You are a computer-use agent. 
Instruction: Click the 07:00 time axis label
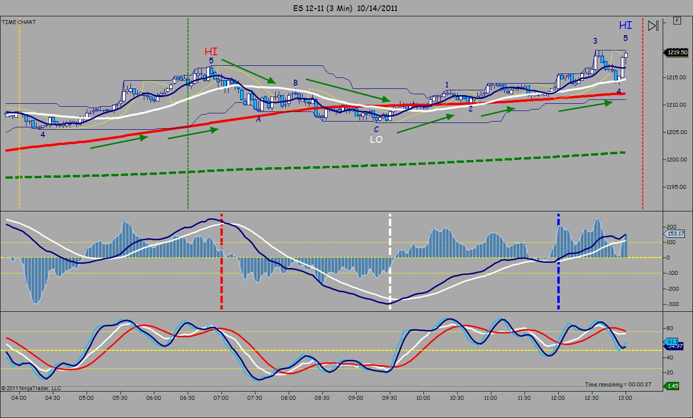pyautogui.click(x=221, y=398)
